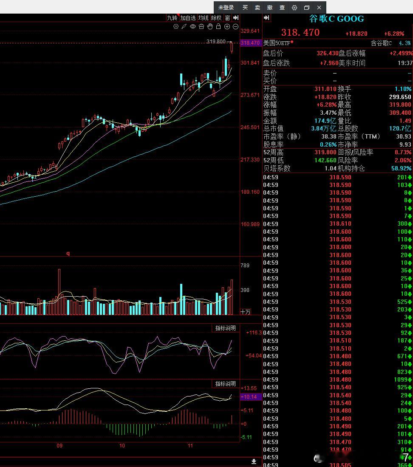
Task: Click the 股息率 0.26% value
Action: pos(328,144)
